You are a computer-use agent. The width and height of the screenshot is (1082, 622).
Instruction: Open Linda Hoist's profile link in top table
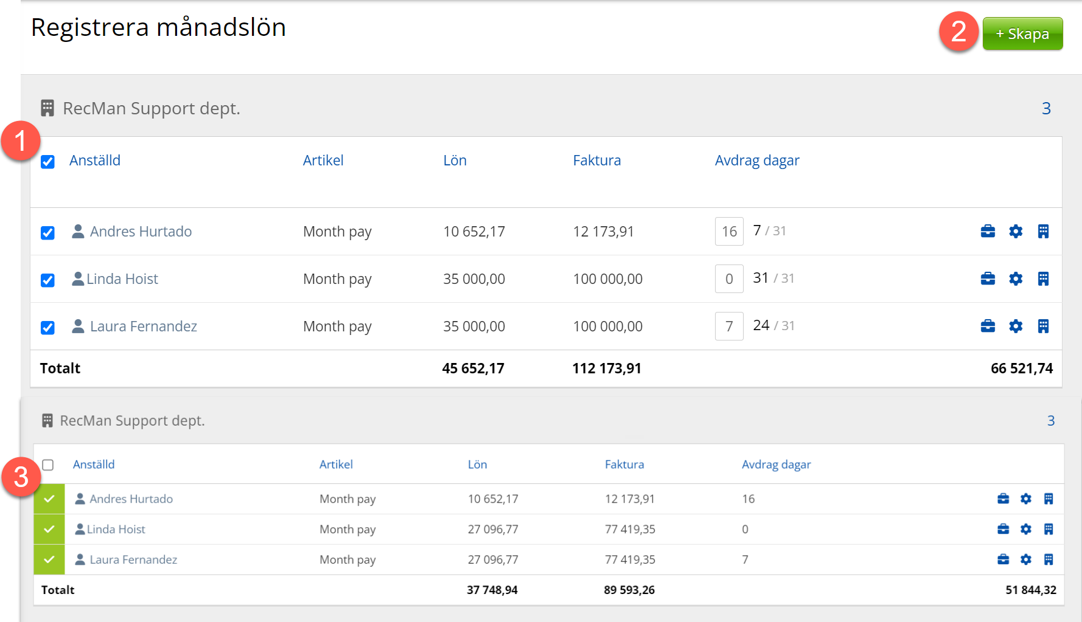pyautogui.click(x=122, y=279)
